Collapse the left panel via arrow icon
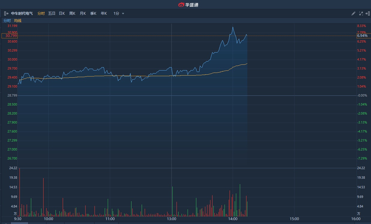371x224 pixels. pyautogui.click(x=6, y=13)
